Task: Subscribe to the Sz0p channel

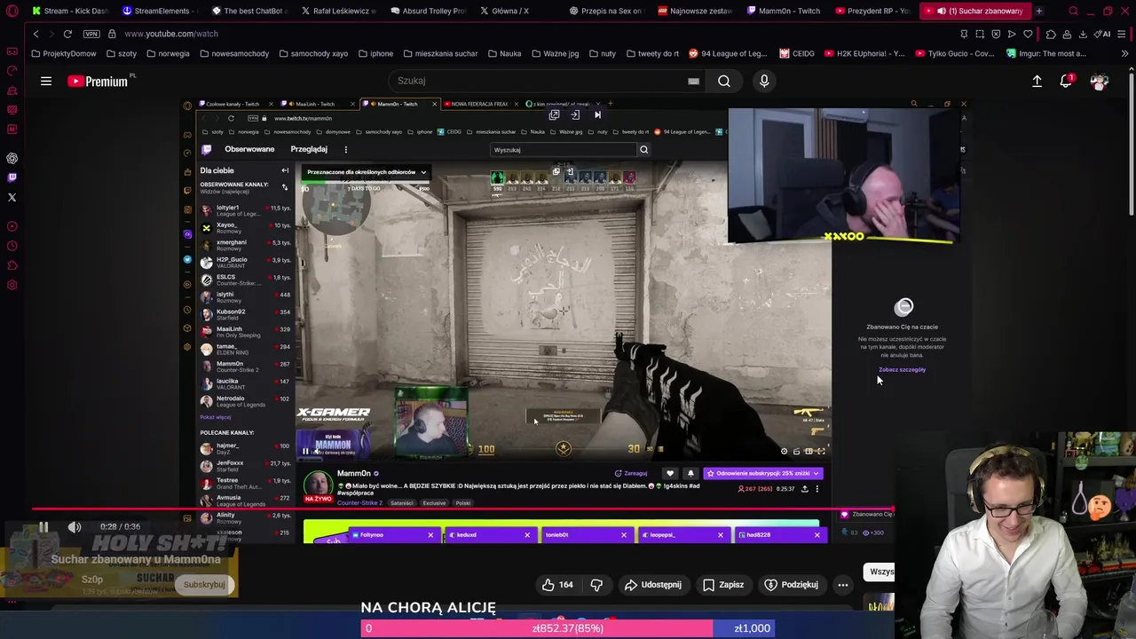Action: pos(204,585)
